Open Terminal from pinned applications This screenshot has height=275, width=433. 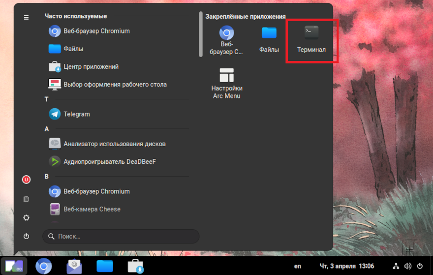pos(311,39)
